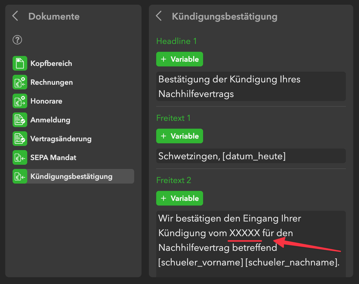Click the Kündigungsbestätigung sidebar icon
This screenshot has height=284, width=359.
pyautogui.click(x=20, y=176)
